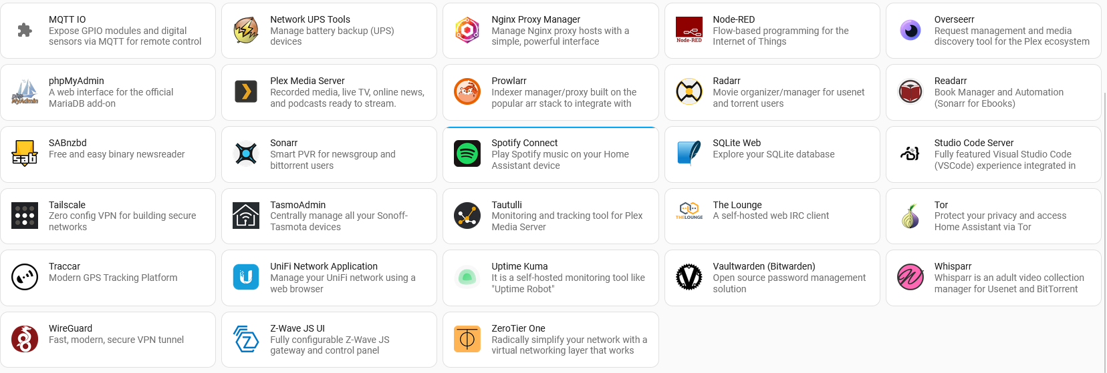Click the Node-RED logo icon

(689, 30)
